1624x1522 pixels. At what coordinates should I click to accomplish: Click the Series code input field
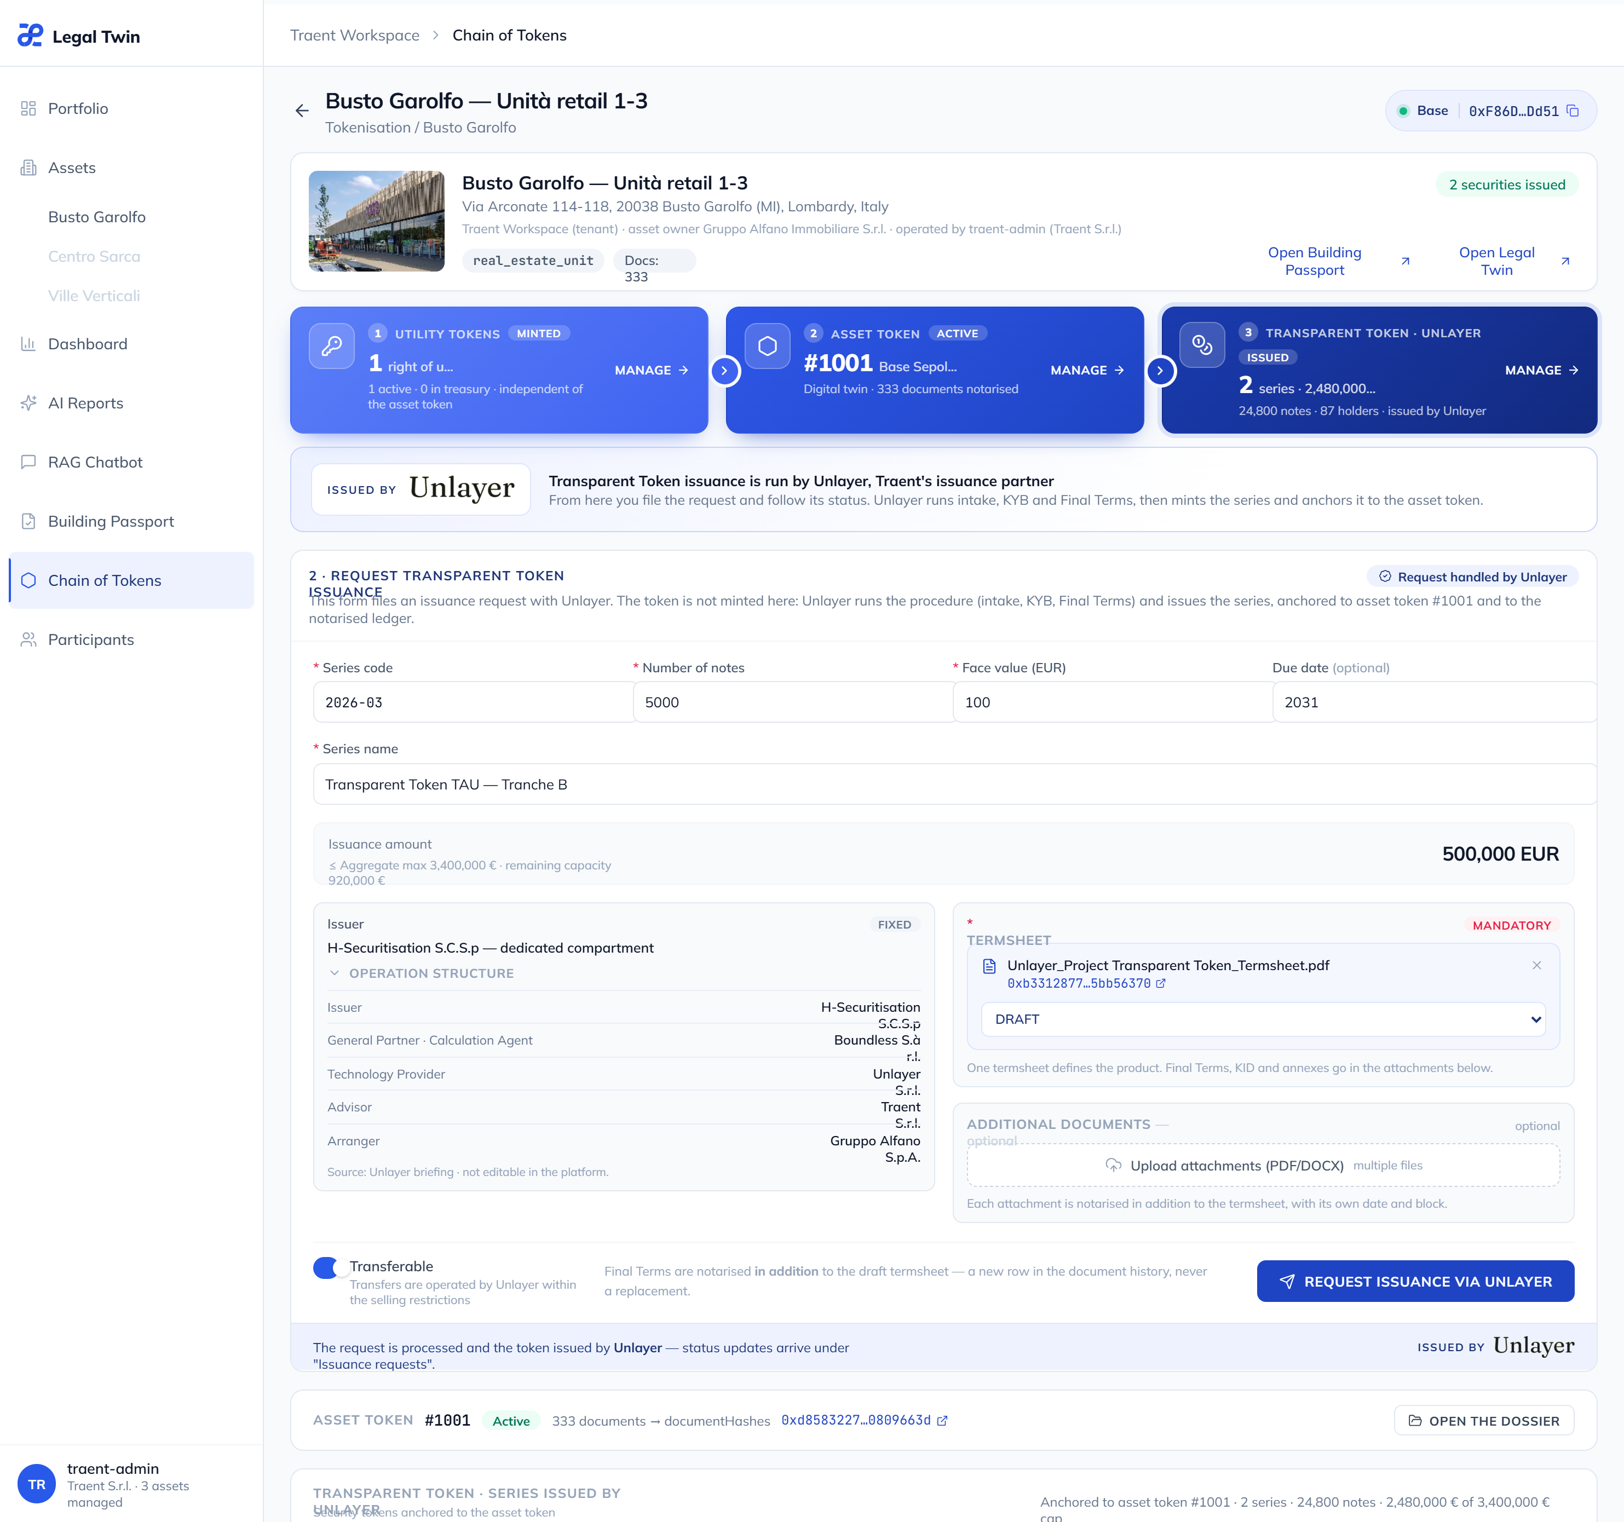tap(473, 702)
